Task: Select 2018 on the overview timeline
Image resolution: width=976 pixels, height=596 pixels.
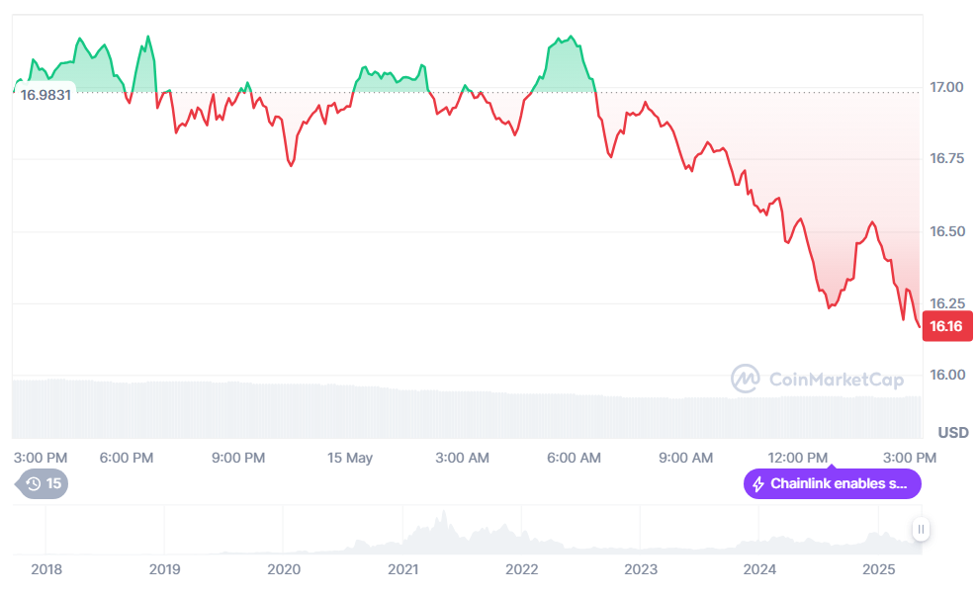Action: tap(46, 569)
